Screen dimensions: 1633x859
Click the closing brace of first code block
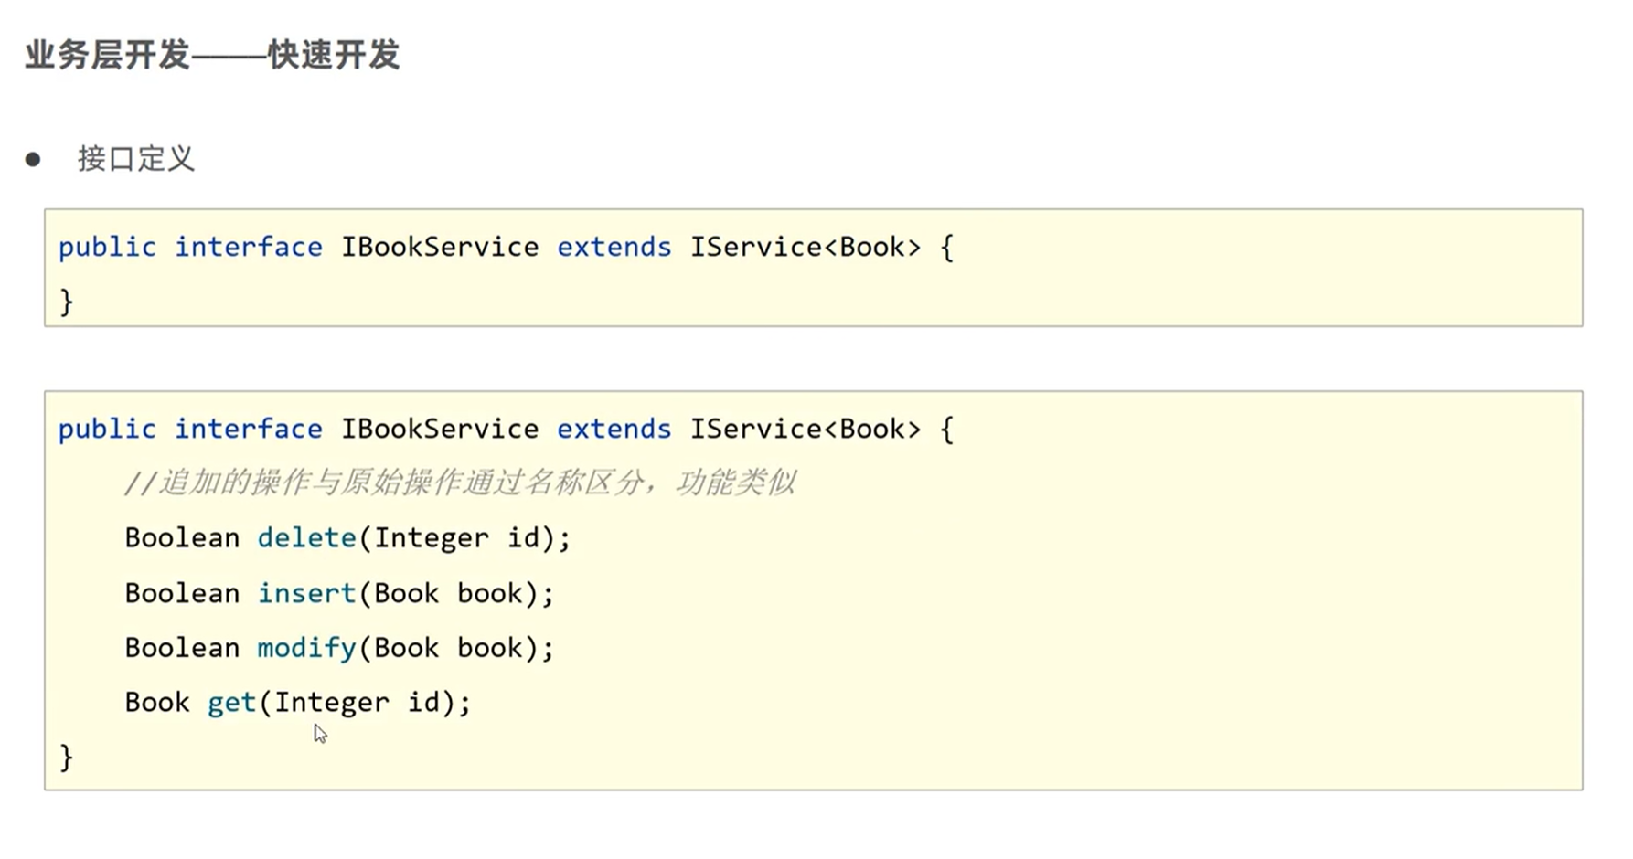[66, 301]
